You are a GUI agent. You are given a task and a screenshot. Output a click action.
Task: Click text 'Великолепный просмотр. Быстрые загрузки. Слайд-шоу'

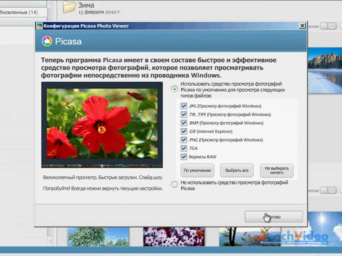[103, 177]
